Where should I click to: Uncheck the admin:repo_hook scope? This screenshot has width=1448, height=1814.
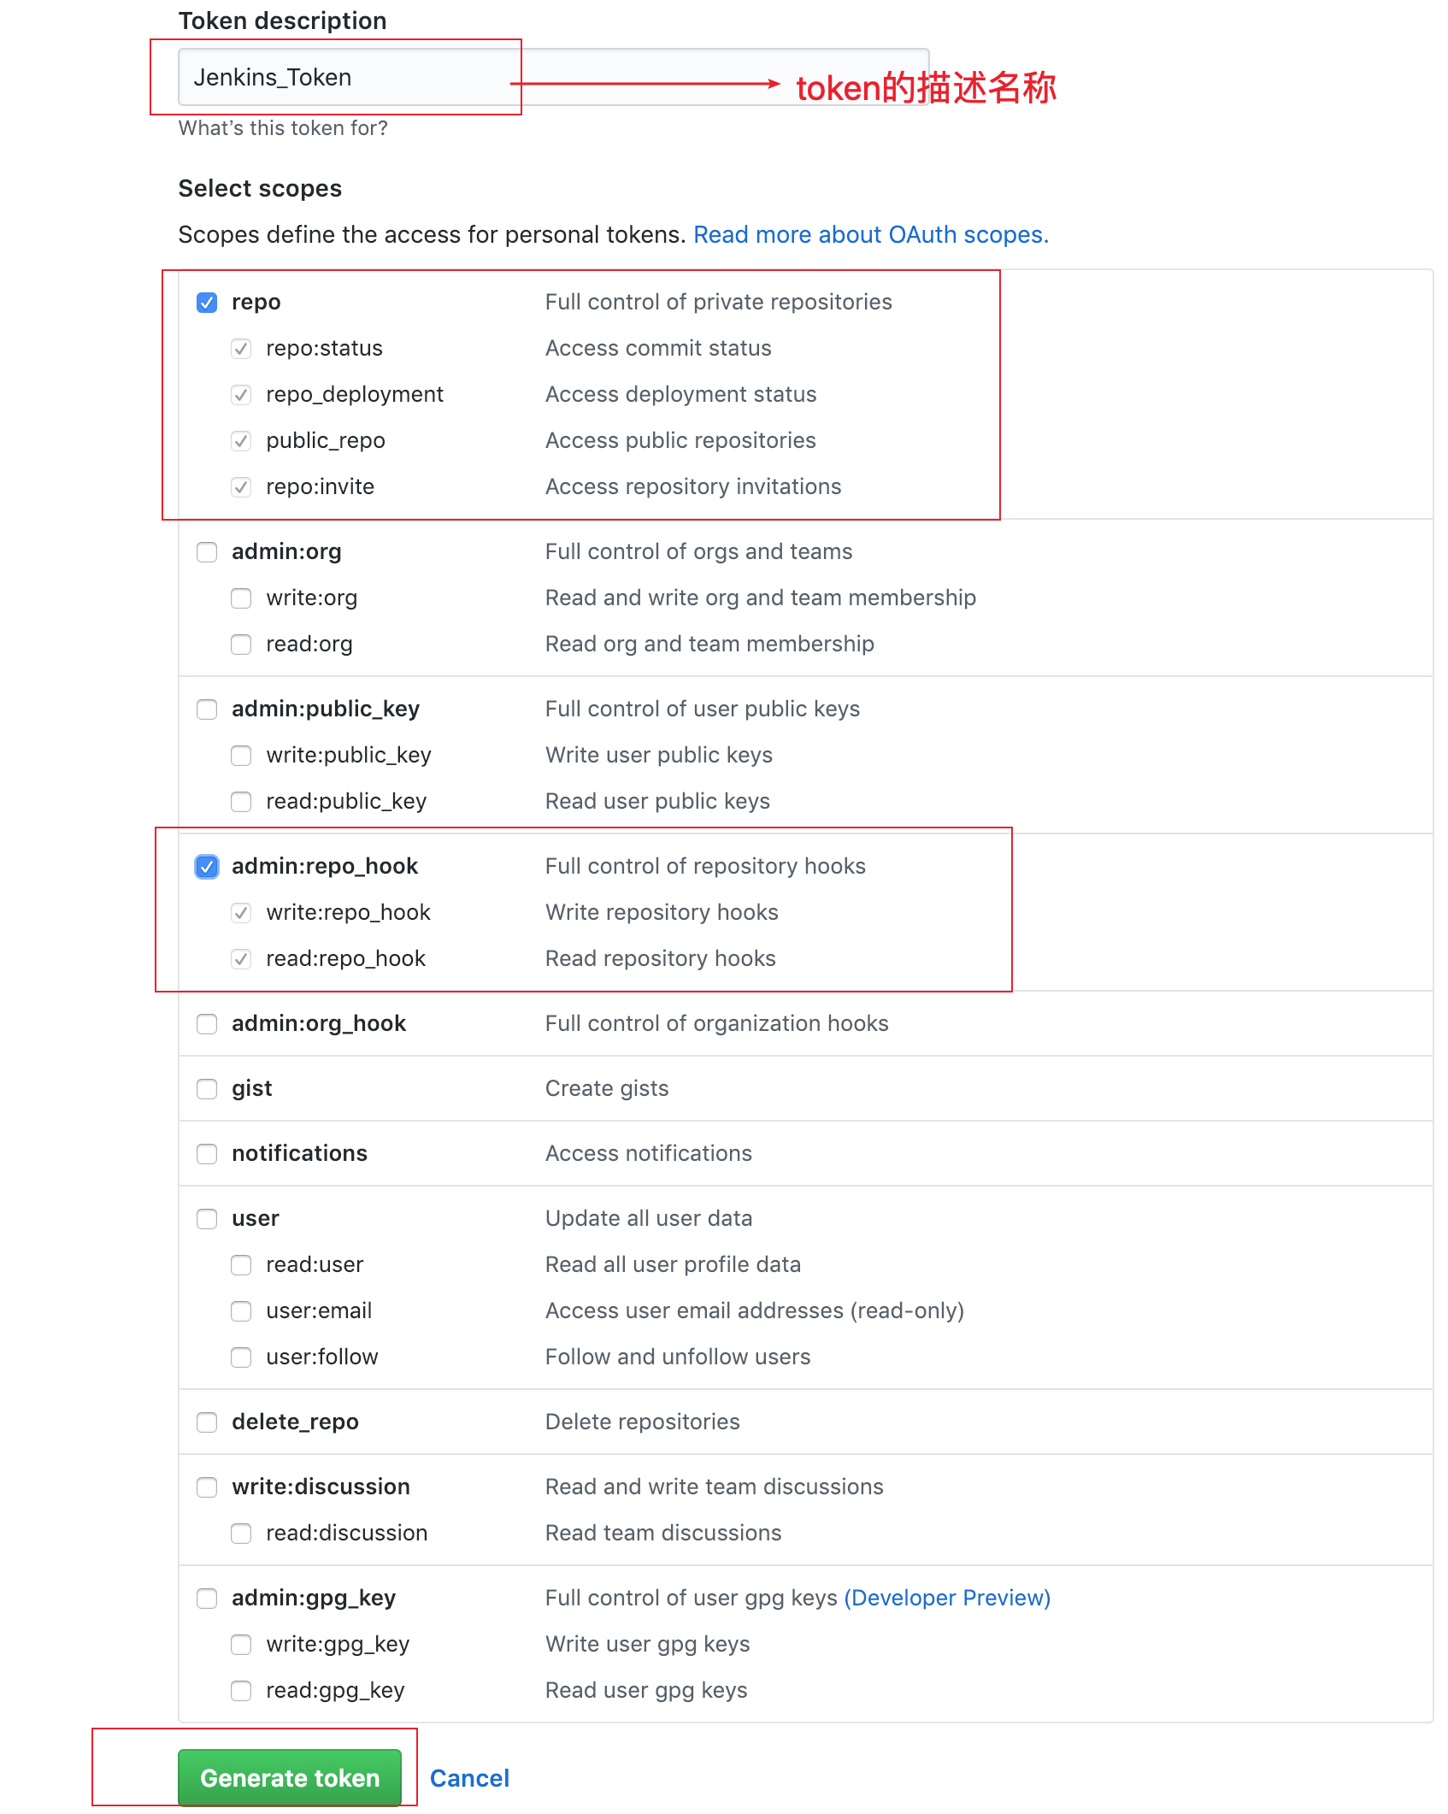[207, 867]
